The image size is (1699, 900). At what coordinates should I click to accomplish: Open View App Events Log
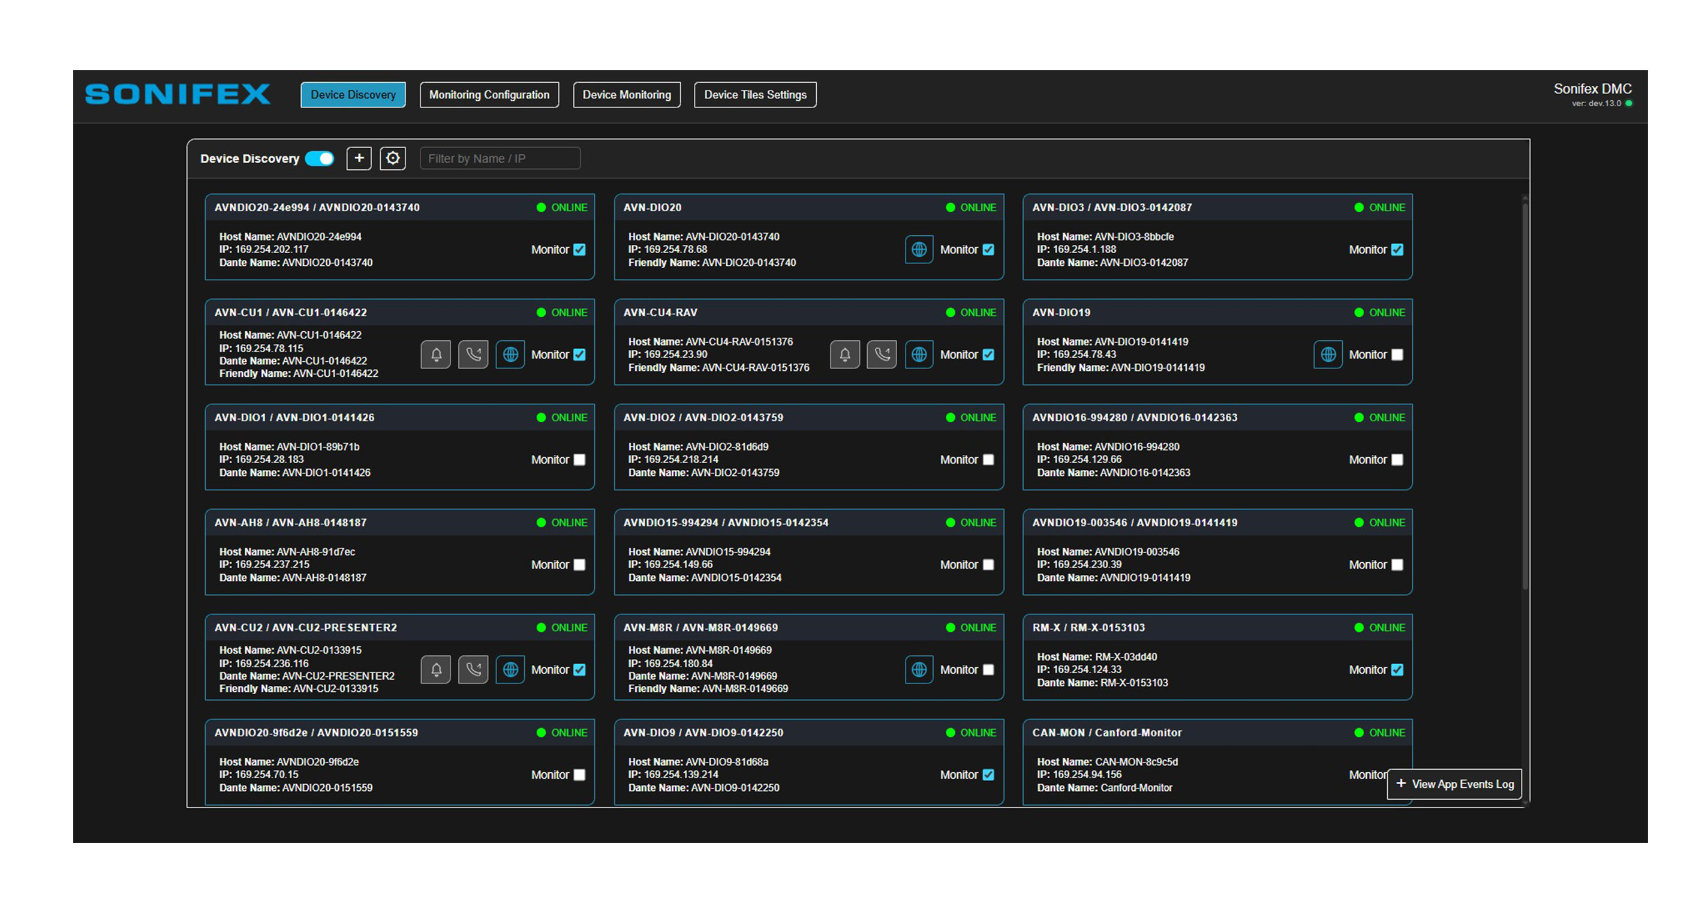pyautogui.click(x=1454, y=784)
